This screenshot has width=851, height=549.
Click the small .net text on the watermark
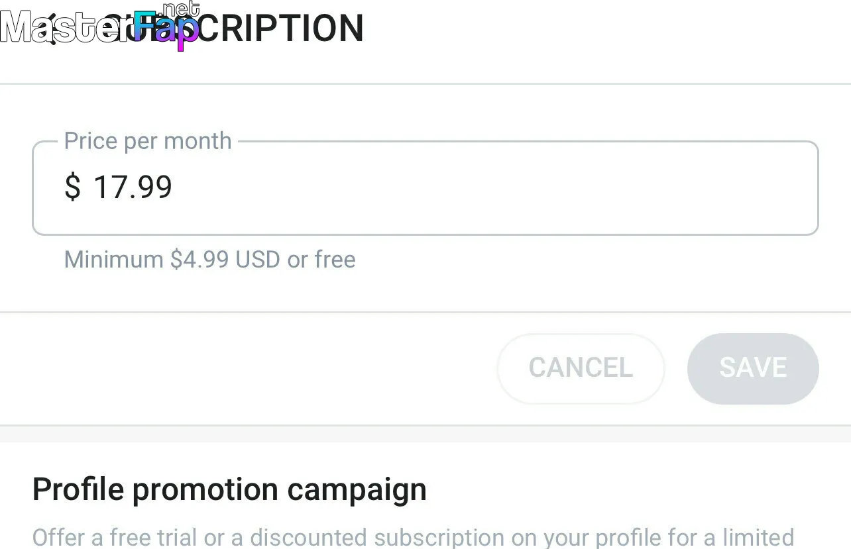pos(180,9)
